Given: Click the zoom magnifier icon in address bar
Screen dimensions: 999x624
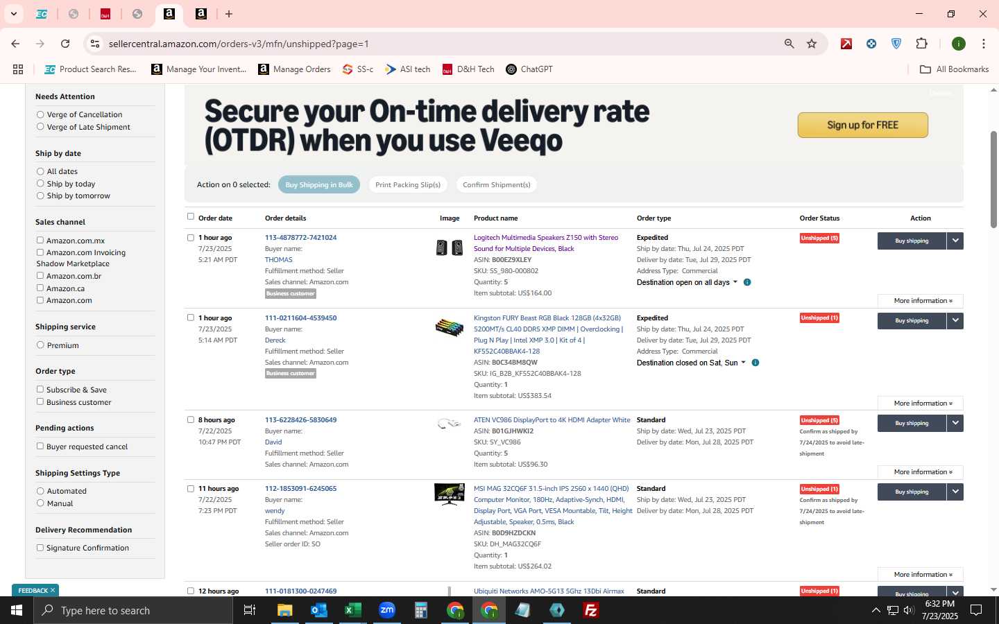Looking at the screenshot, I should coord(789,44).
